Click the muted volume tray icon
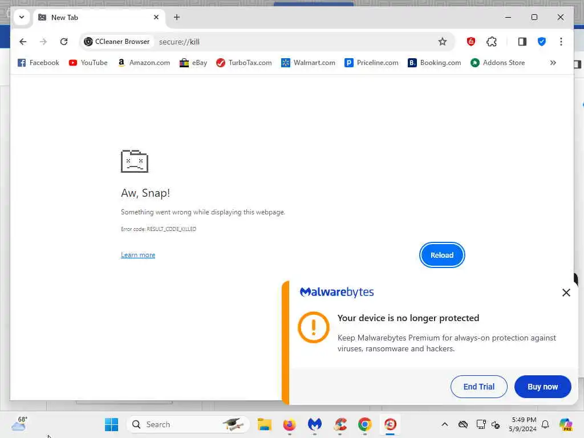The image size is (584, 438). coord(496,424)
